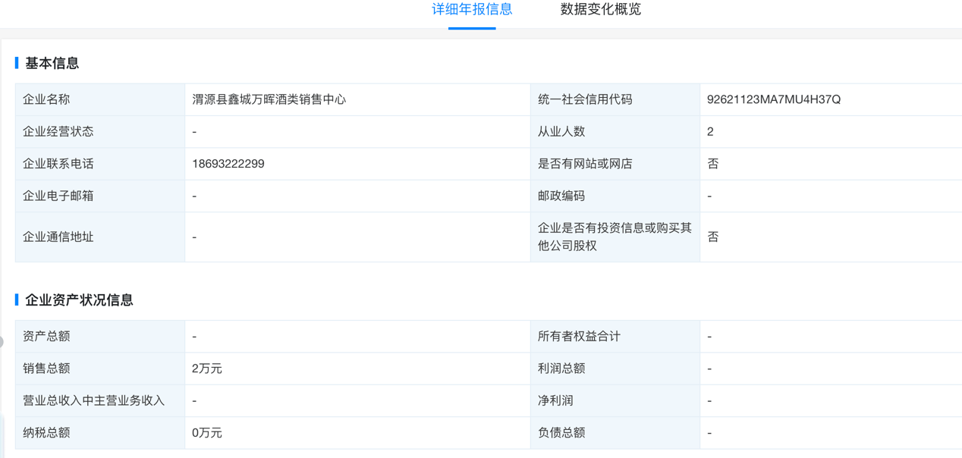
Task: Click the 企业电子邮箱 label cell
Action: [100, 196]
